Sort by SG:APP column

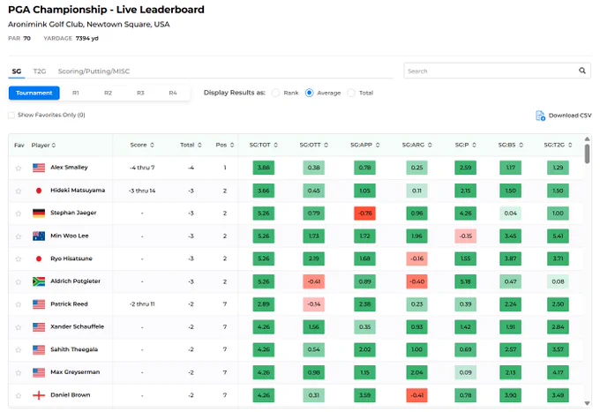(365, 145)
